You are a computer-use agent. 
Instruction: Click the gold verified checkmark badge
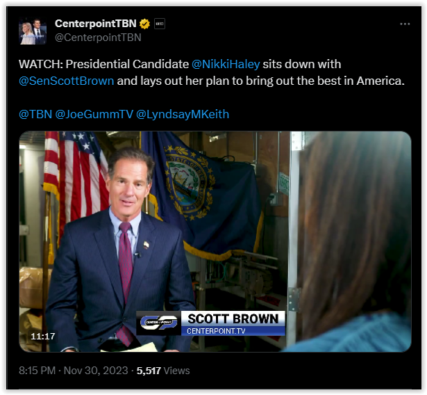144,24
